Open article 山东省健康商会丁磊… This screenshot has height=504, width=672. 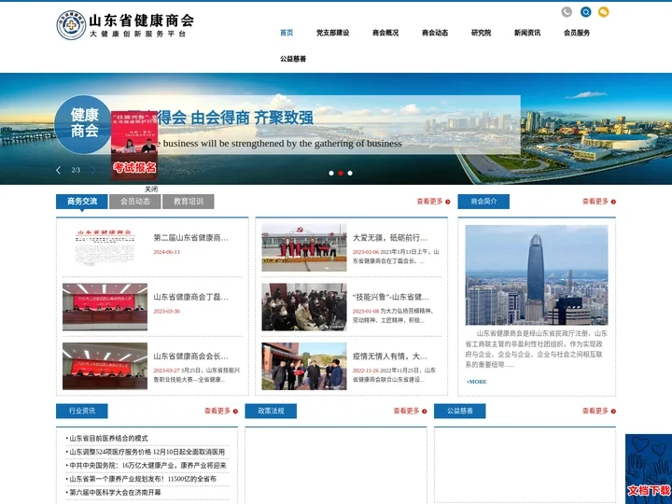click(190, 297)
